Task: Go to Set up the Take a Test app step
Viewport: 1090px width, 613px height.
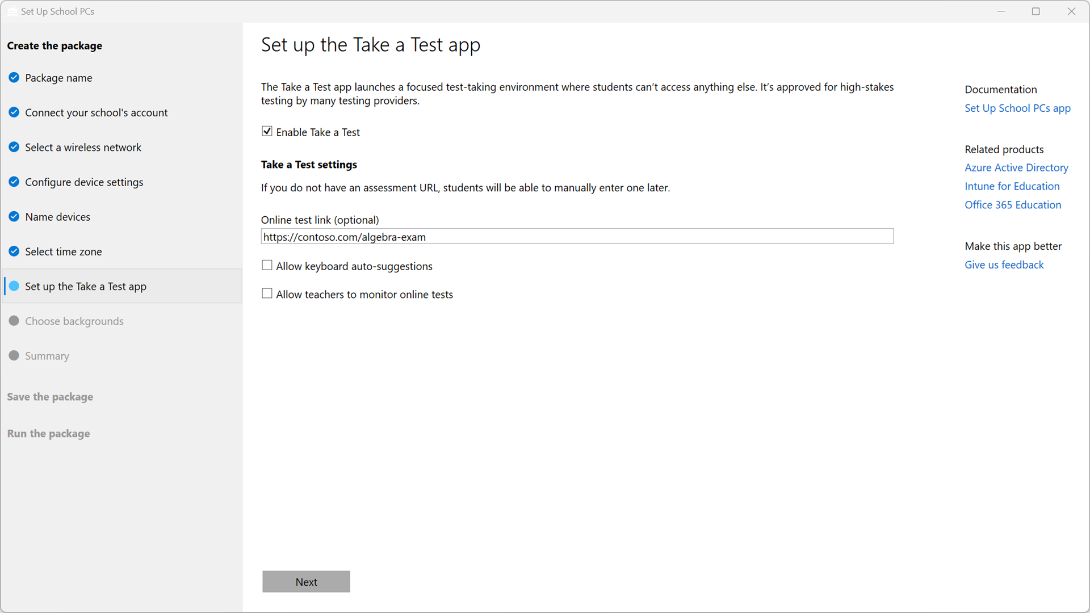Action: coord(86,286)
